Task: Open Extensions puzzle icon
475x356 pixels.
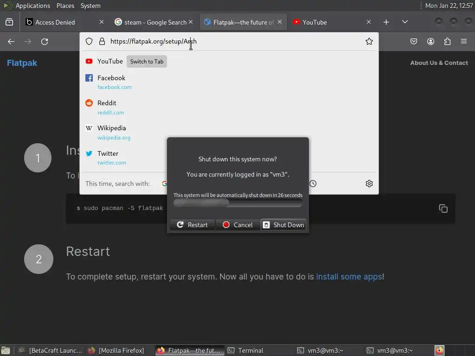Action: [447, 41]
